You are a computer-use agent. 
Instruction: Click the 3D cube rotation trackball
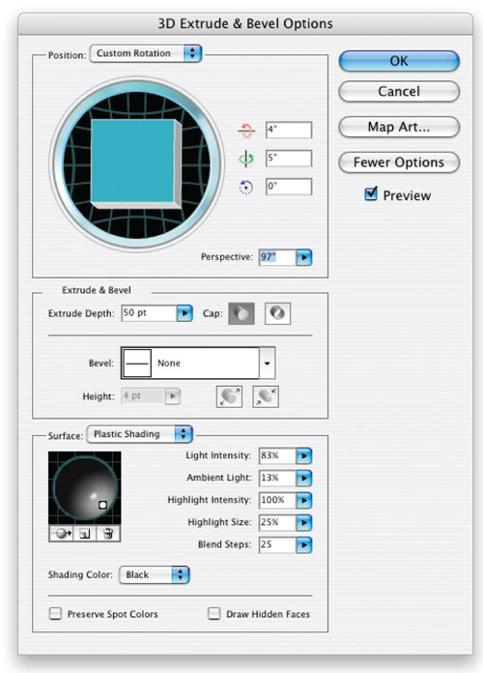[136, 164]
